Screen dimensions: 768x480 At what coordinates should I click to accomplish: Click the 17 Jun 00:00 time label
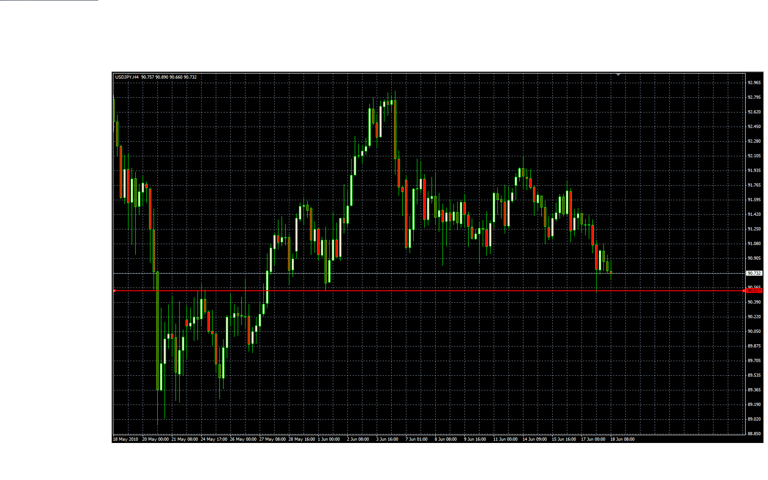(593, 439)
